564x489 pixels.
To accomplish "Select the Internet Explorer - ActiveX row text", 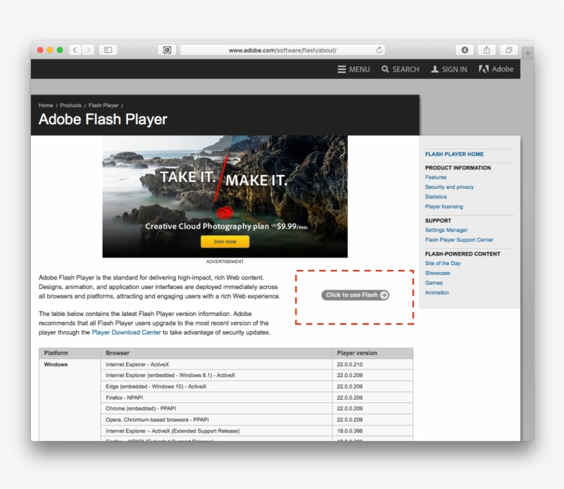I will pyautogui.click(x=138, y=364).
